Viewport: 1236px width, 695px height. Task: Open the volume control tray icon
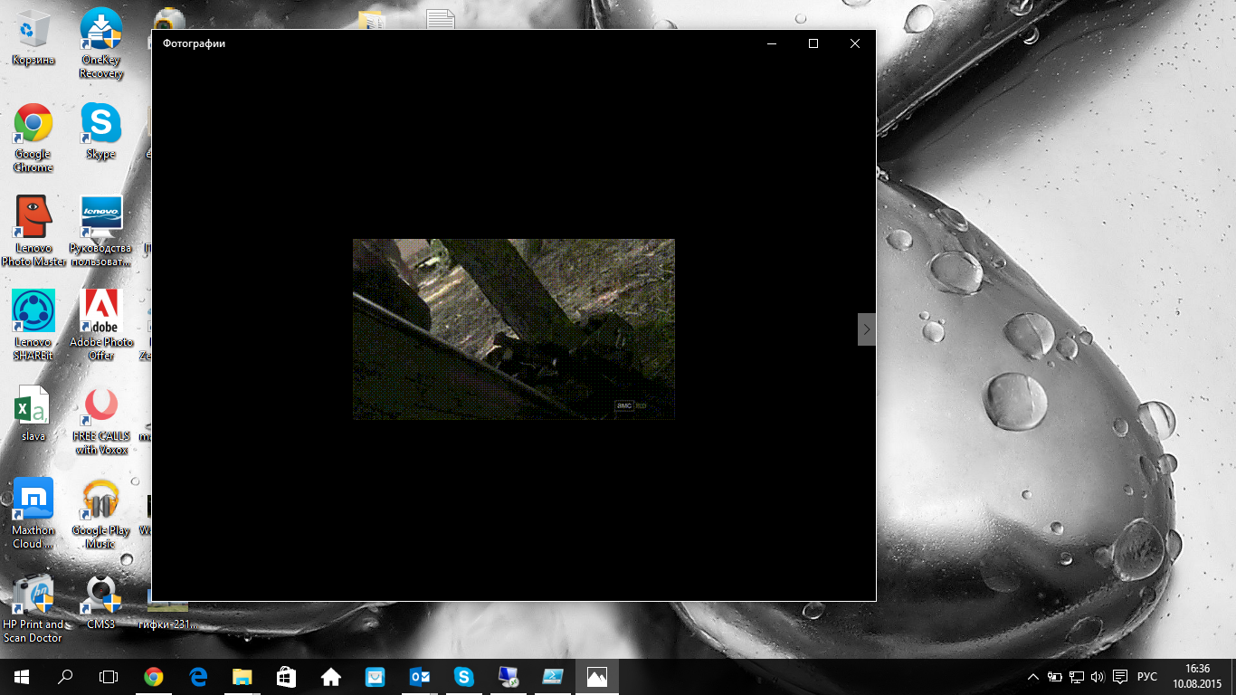[1098, 677]
